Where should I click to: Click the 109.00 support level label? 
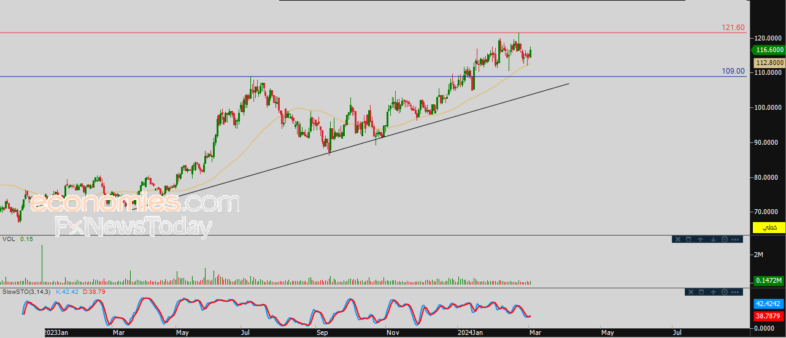733,71
